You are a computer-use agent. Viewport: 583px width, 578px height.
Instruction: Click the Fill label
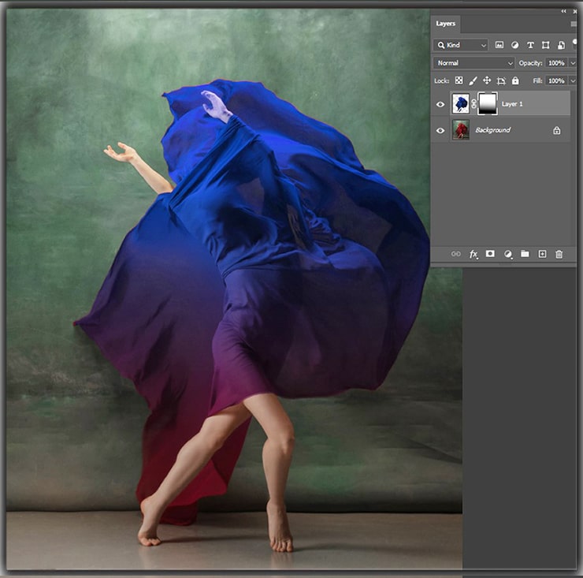pyautogui.click(x=537, y=80)
